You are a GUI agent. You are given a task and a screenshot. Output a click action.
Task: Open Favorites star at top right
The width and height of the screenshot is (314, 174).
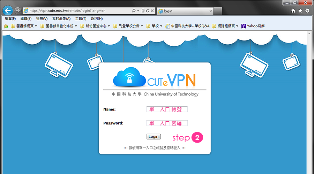pyautogui.click(x=300, y=11)
